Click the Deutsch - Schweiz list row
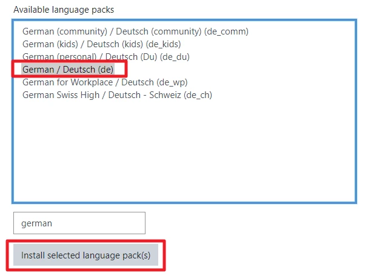 pyautogui.click(x=117, y=95)
